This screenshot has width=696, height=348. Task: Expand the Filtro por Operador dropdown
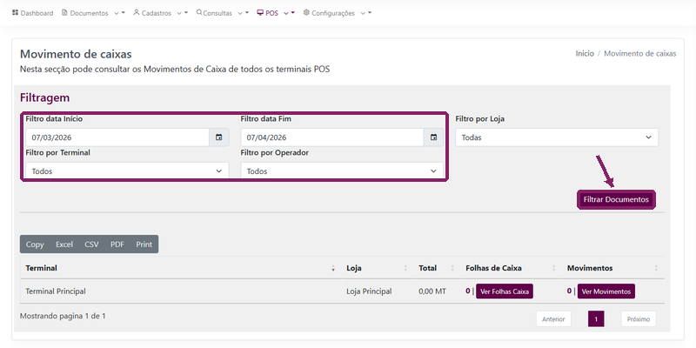[342, 171]
